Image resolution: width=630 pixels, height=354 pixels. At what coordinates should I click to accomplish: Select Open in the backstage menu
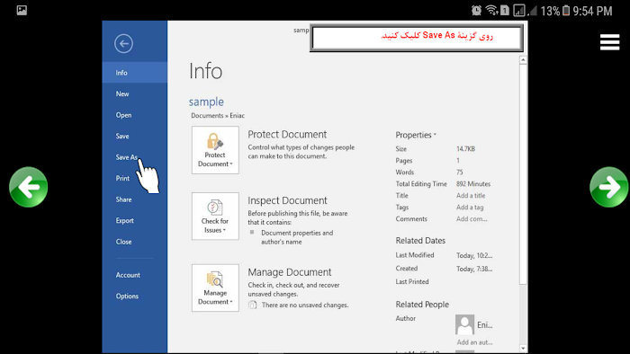[x=135, y=115]
